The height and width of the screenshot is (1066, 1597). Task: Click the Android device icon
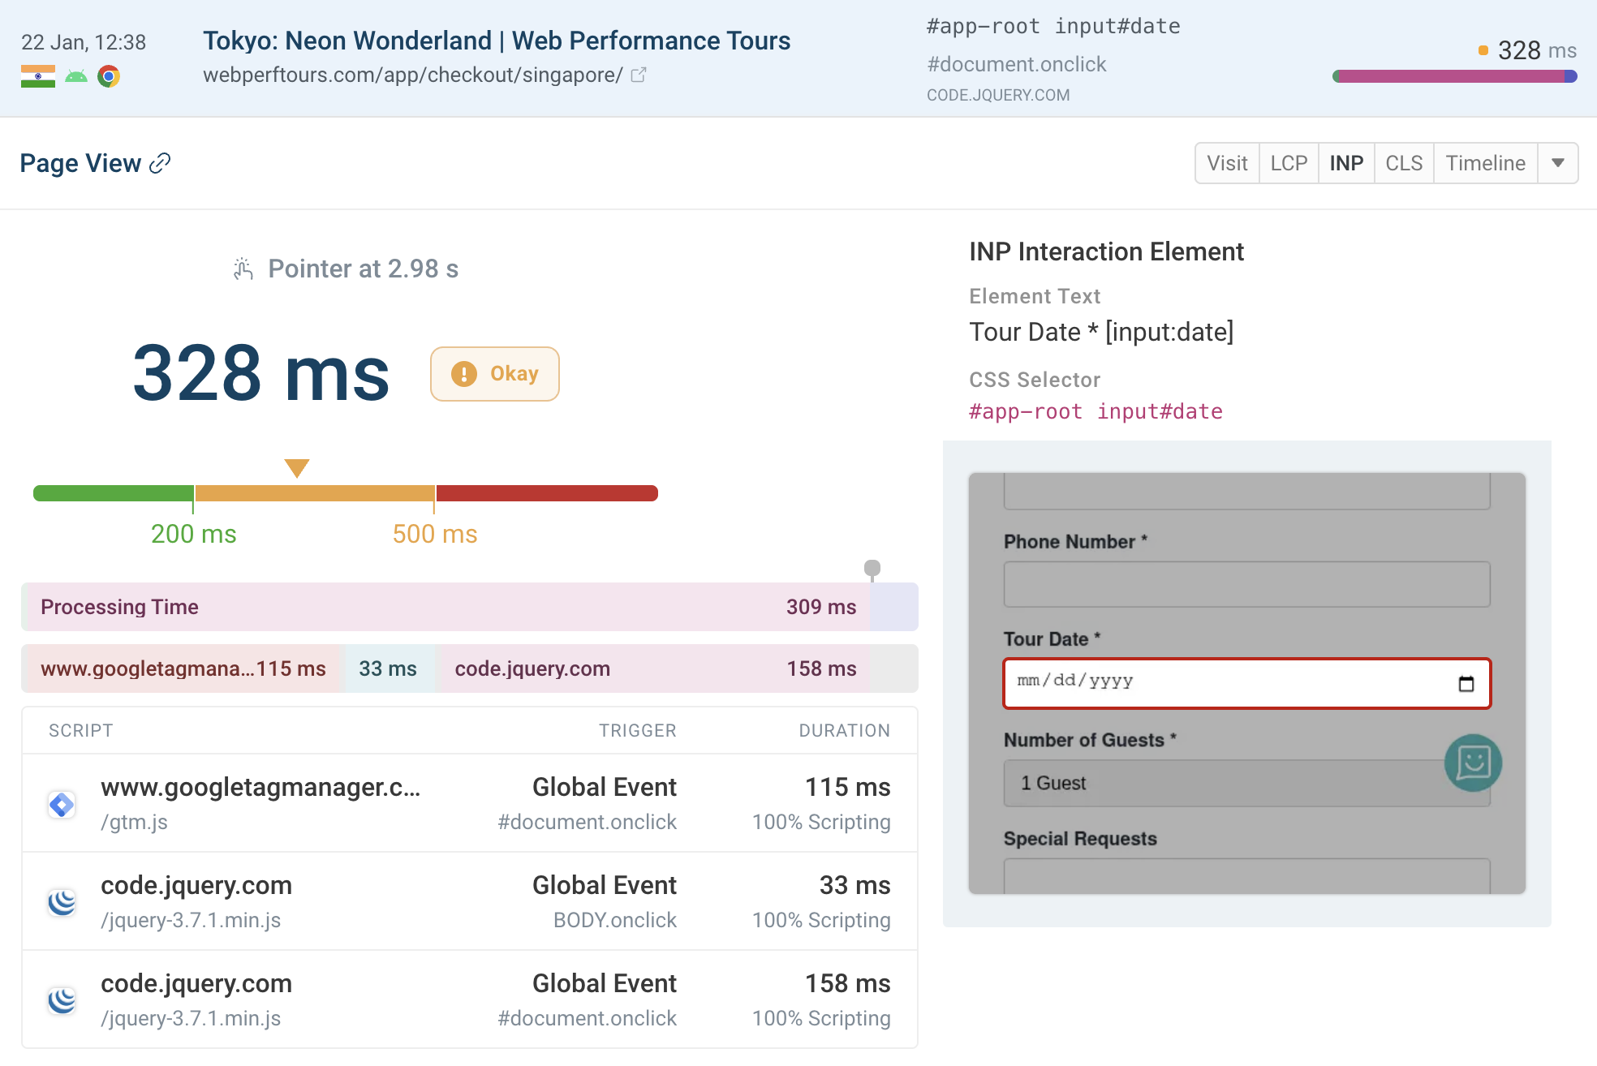click(76, 77)
